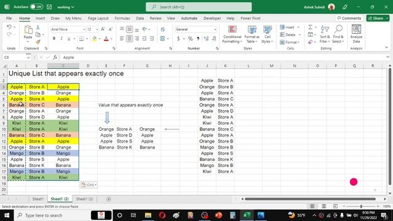Image resolution: width=393 pixels, height=221 pixels.
Task: Open the General number format dropdown
Action: point(215,29)
